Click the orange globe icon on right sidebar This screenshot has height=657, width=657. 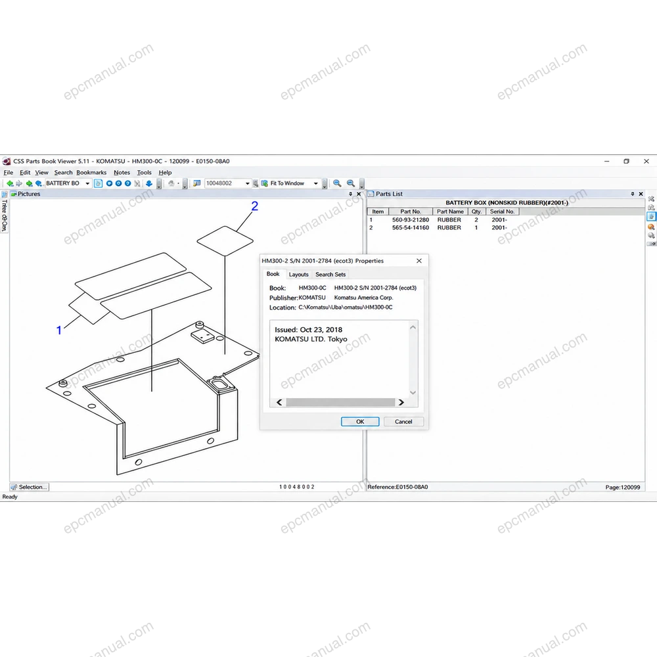click(x=651, y=227)
